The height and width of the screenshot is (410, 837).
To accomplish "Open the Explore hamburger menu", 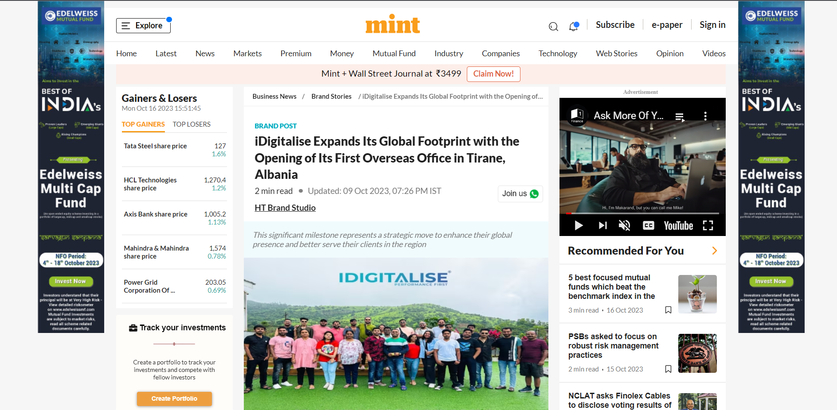I will pos(143,26).
